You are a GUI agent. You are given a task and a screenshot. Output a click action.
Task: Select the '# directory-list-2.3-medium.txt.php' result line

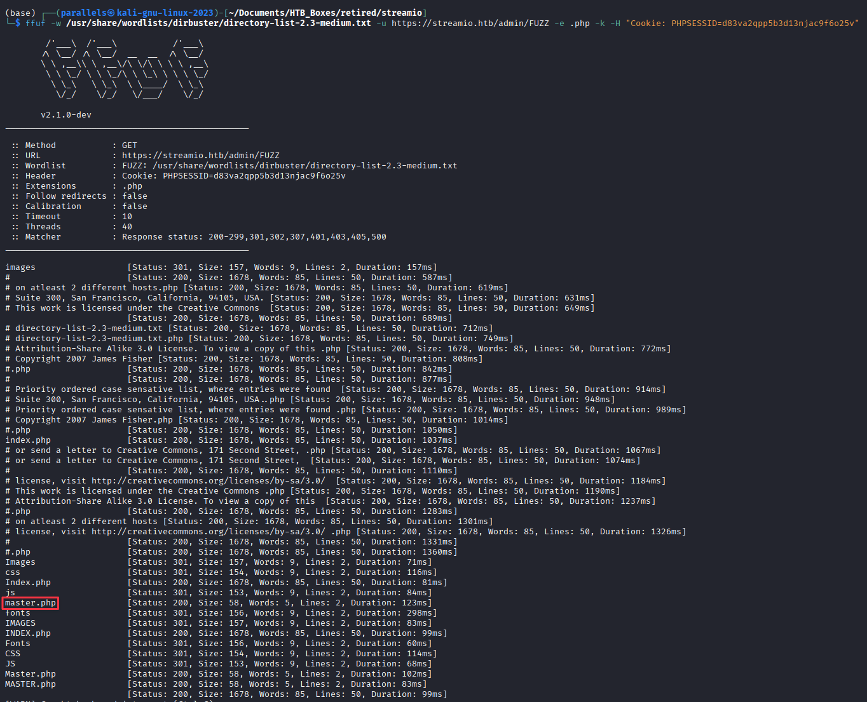[x=94, y=339]
